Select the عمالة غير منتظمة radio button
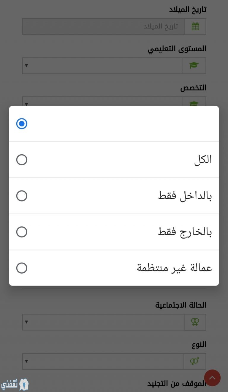The width and height of the screenshot is (228, 392). click(x=22, y=268)
